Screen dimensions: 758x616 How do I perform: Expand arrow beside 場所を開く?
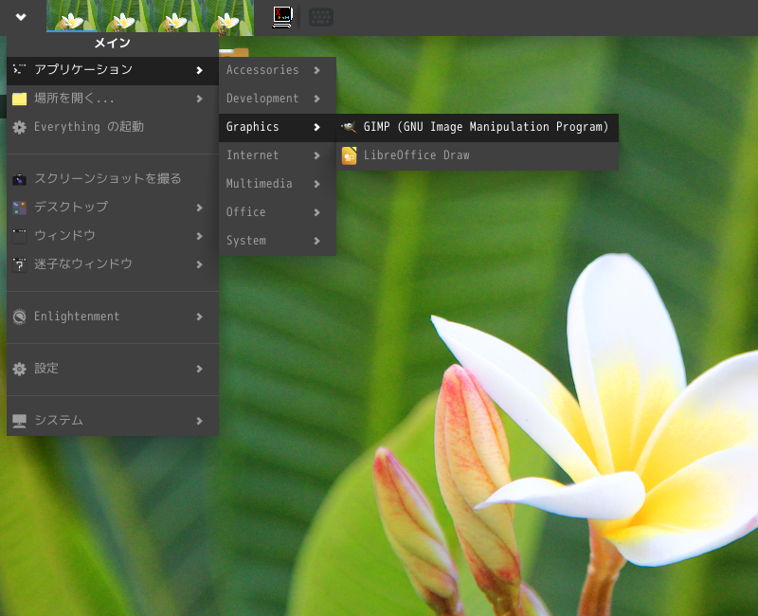[x=199, y=99]
